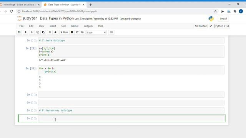The image size is (246, 138).
Task: Open a new browser tab
Action: pos(91,5)
